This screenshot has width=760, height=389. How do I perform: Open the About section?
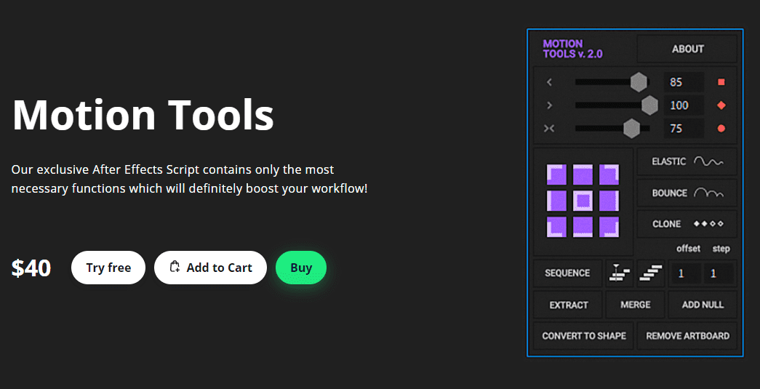coord(687,49)
